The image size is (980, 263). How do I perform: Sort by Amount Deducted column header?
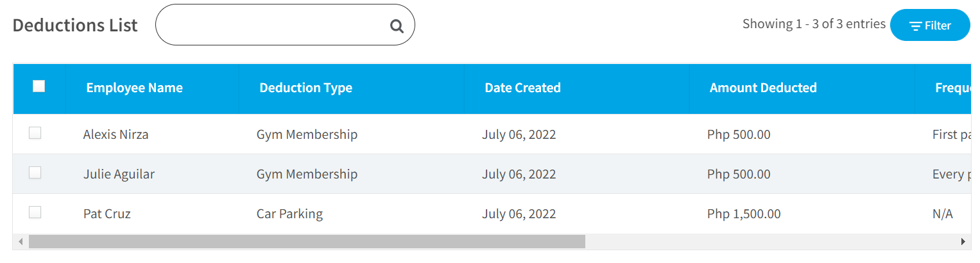point(763,88)
